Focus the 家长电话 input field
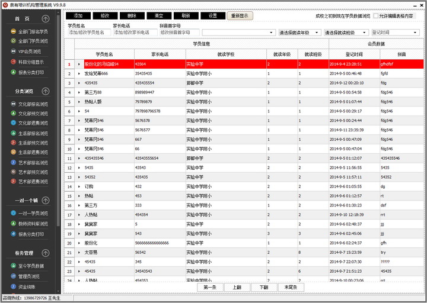The width and height of the screenshot is (427, 303). point(135,33)
